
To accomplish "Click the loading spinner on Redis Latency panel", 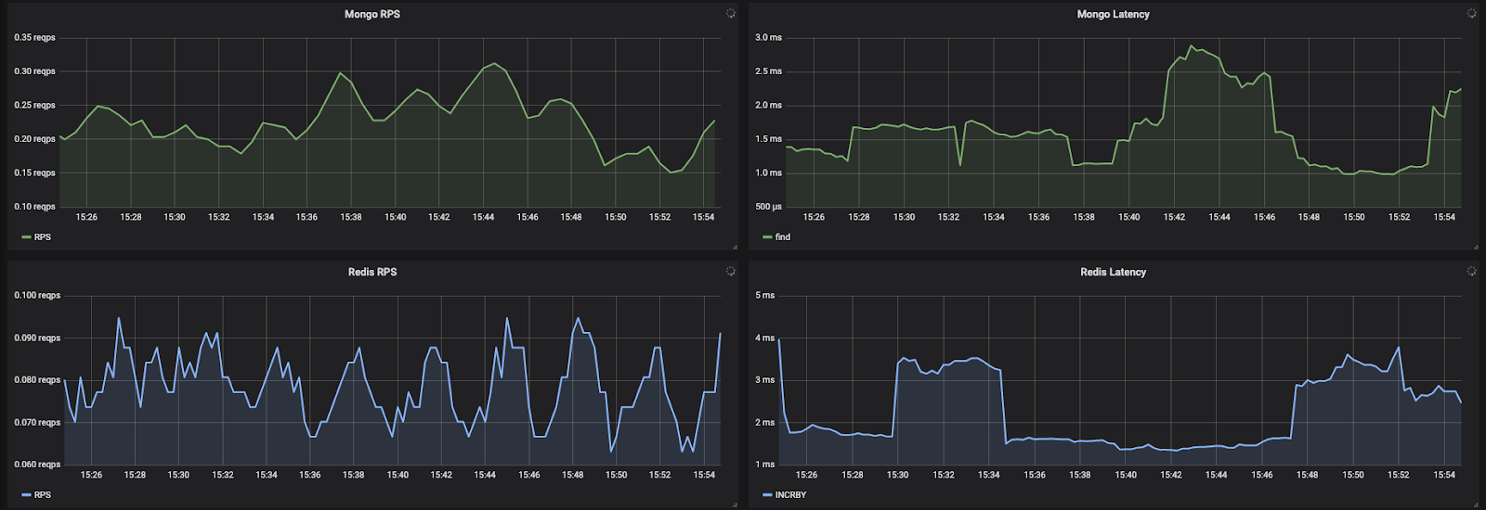I will click(x=1471, y=272).
